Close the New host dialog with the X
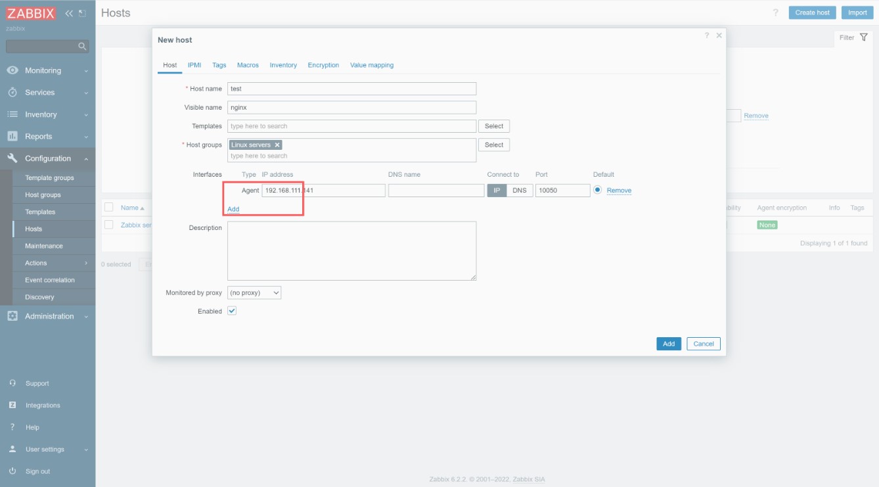 719,35
